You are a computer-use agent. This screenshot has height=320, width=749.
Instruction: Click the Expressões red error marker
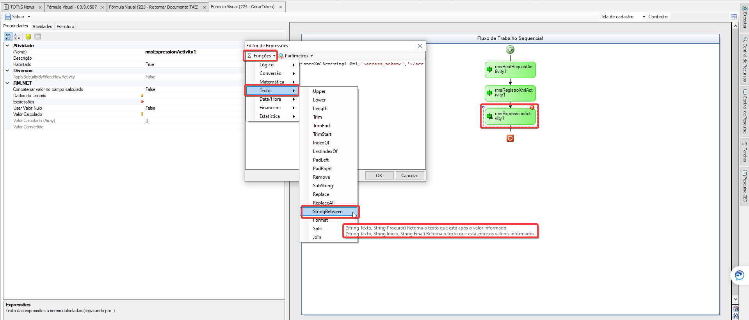coord(142,102)
